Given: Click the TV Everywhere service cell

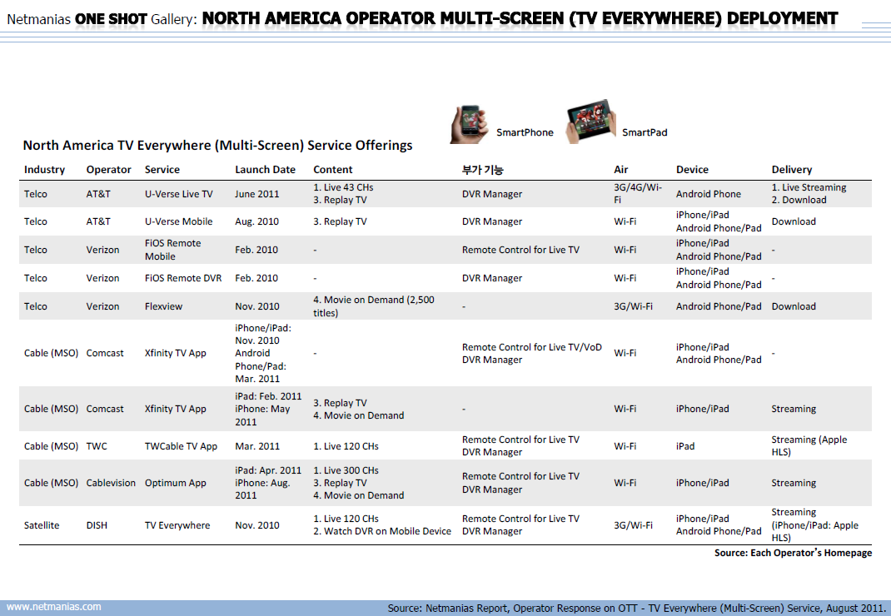Looking at the screenshot, I should [177, 525].
